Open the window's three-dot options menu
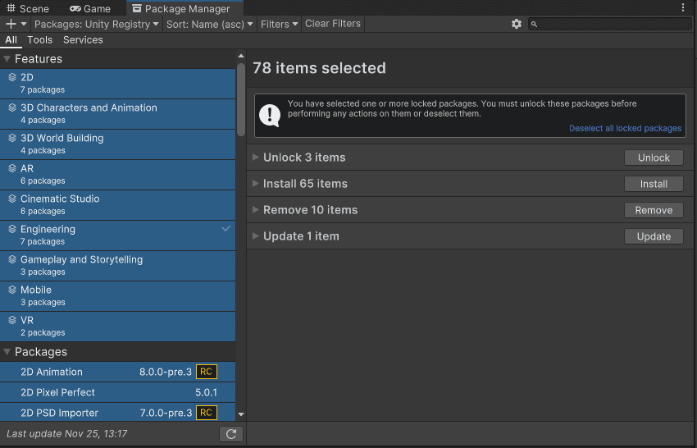Viewport: 697px width, 448px height. click(683, 7)
